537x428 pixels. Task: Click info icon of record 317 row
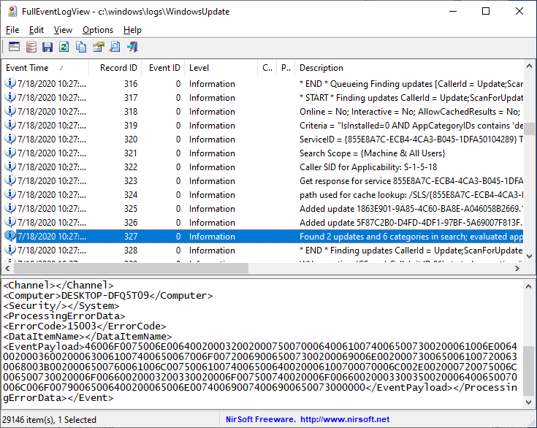click(x=10, y=97)
